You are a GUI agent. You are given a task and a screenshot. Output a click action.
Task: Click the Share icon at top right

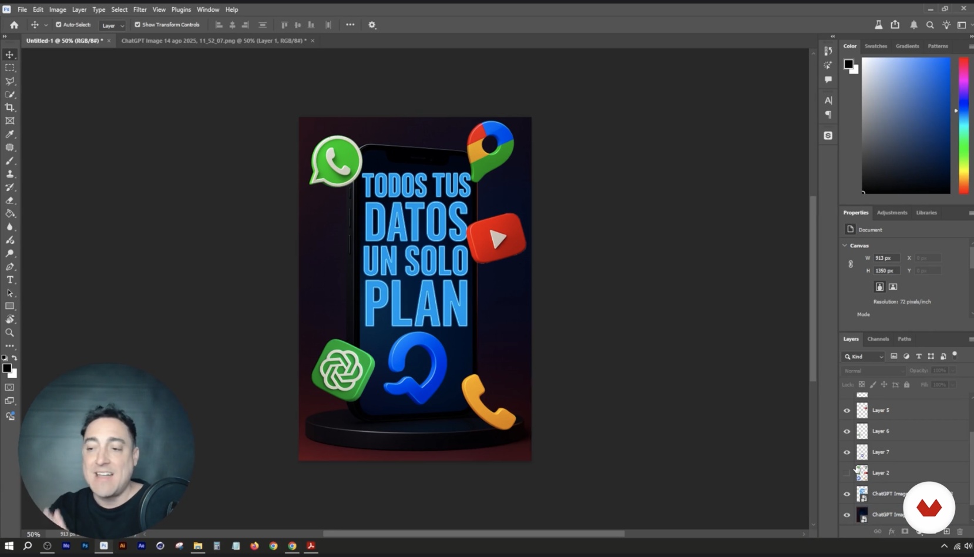pos(895,25)
